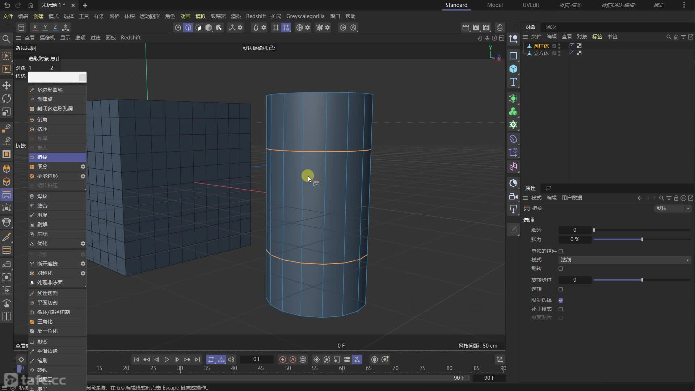Select the Rotate tool in left toolbar

(7, 98)
